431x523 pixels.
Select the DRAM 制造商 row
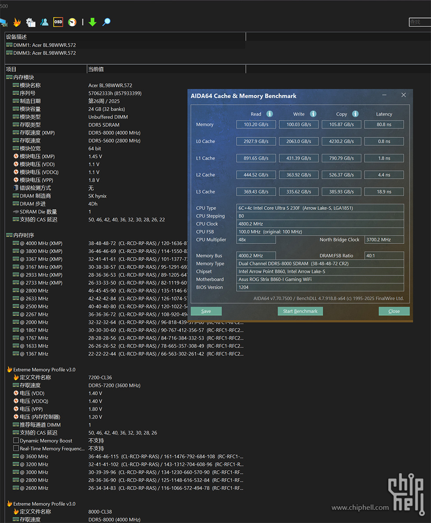tap(97, 196)
